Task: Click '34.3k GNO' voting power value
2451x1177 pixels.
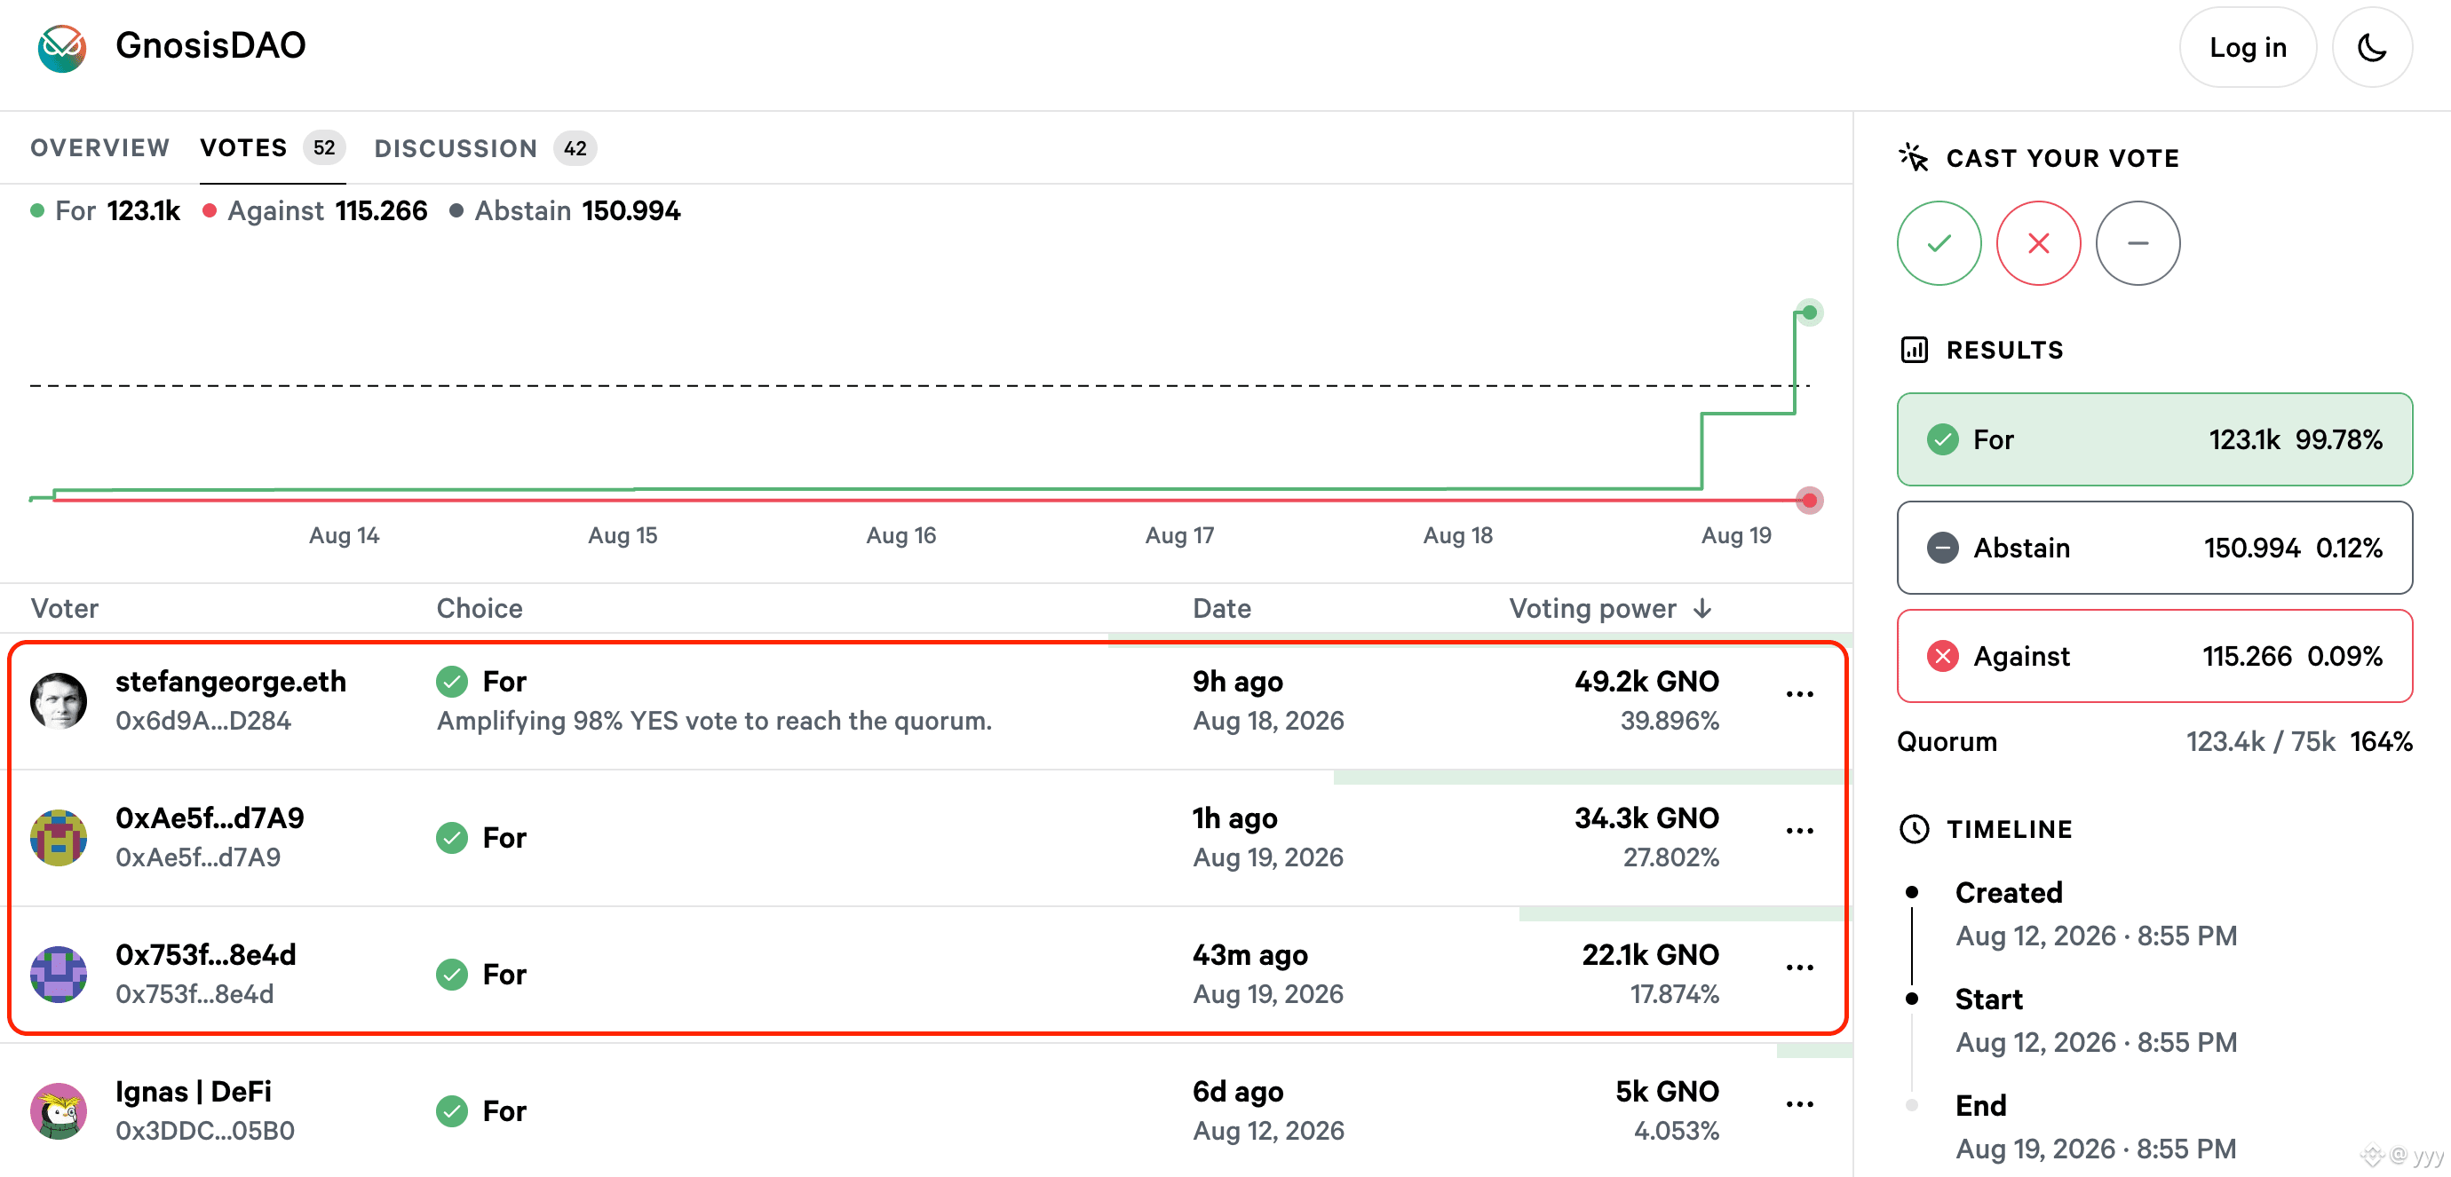Action: click(1646, 818)
